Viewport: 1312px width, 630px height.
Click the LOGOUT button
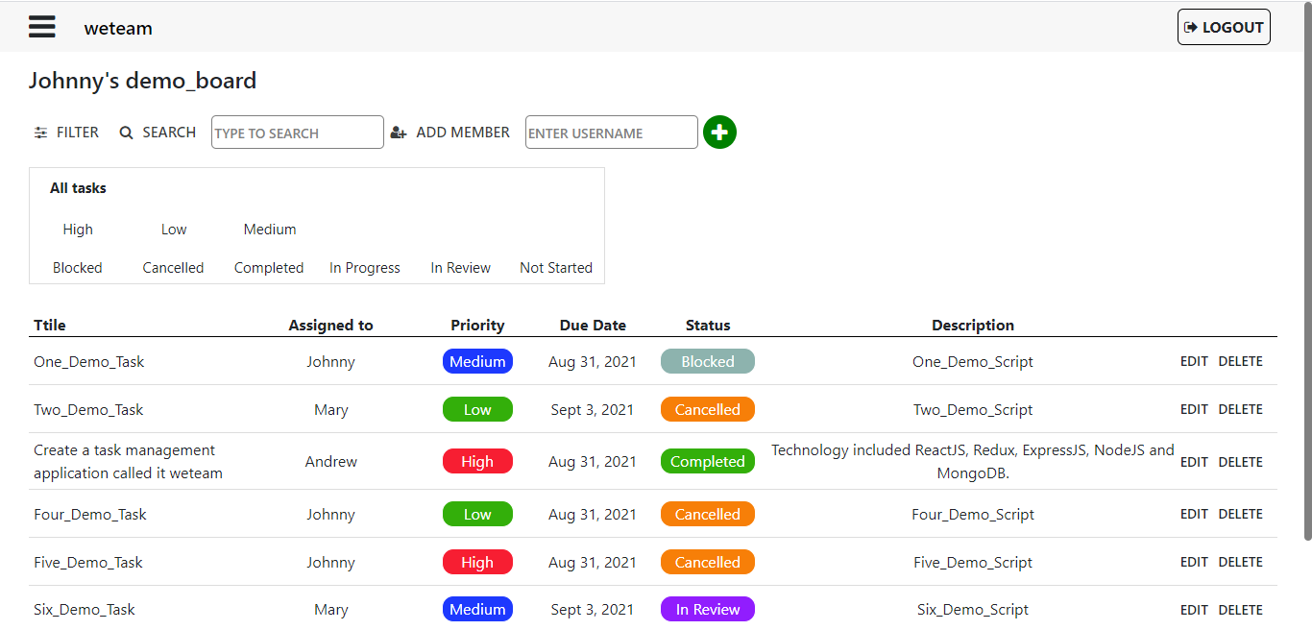1224,27
